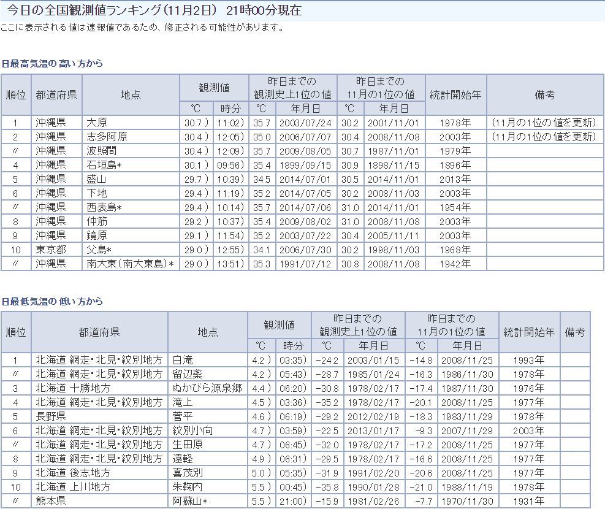
Task: Click the 東京都 prefecture cell
Action: [57, 250]
